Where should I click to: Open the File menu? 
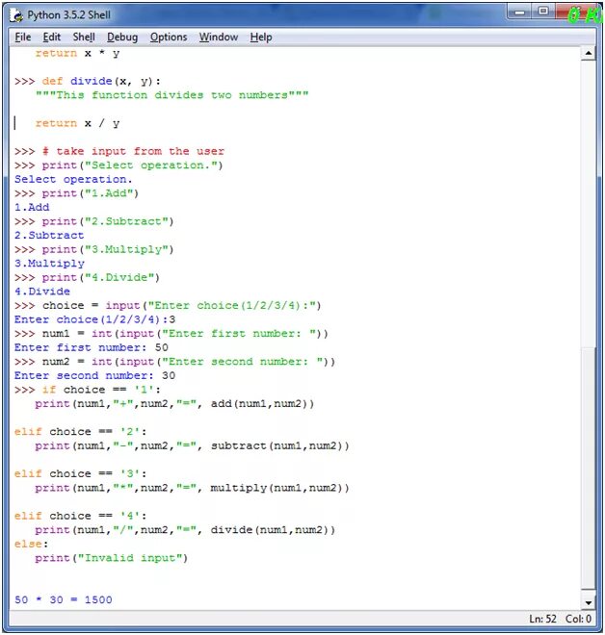point(23,38)
